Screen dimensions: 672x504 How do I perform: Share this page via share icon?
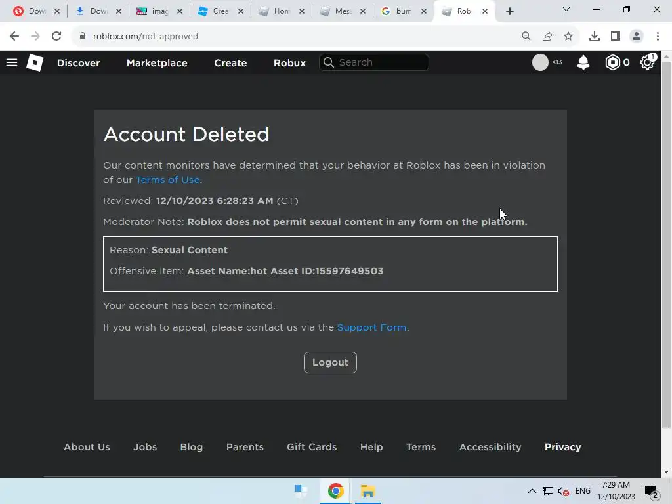(x=547, y=37)
